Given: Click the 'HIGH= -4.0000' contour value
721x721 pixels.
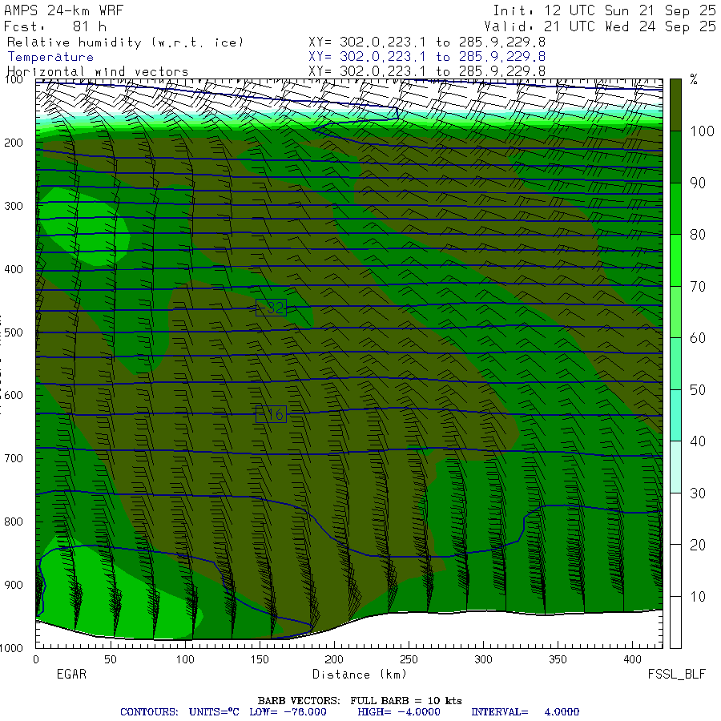Looking at the screenshot, I should (x=398, y=712).
